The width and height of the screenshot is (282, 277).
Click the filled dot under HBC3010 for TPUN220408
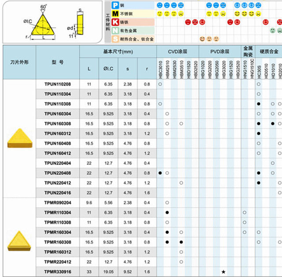pos(160,173)
